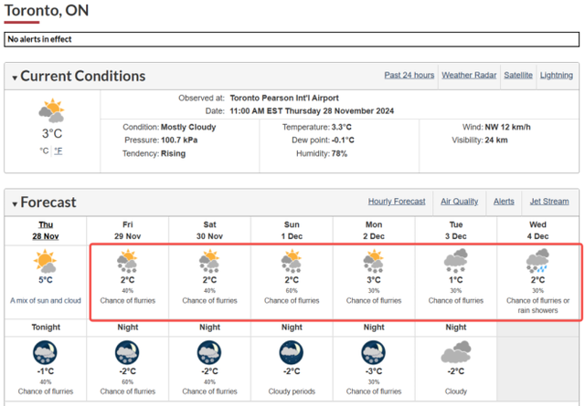The image size is (585, 406).
Task: Open the Past 24 hours link
Action: 409,75
